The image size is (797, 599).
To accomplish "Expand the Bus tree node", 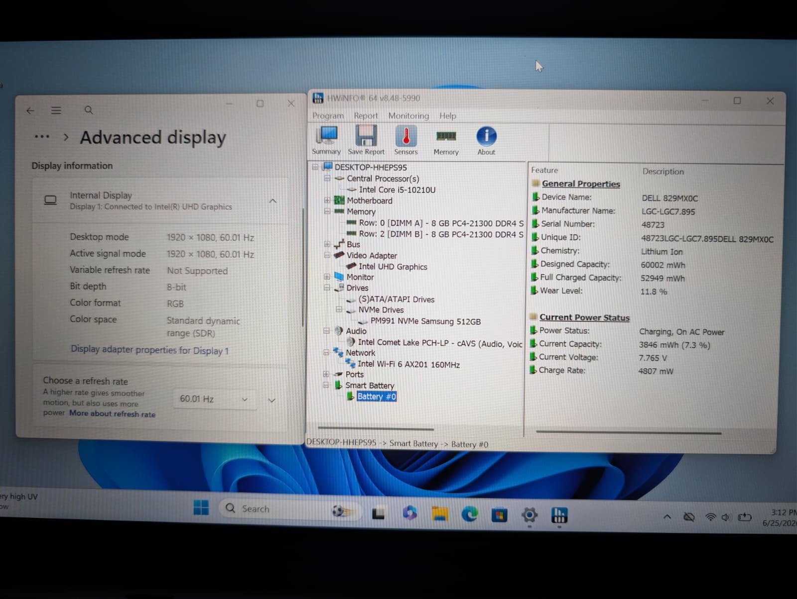I will click(327, 244).
